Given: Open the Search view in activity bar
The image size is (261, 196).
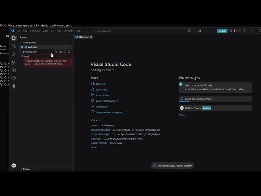Looking at the screenshot, I should point(13,46).
